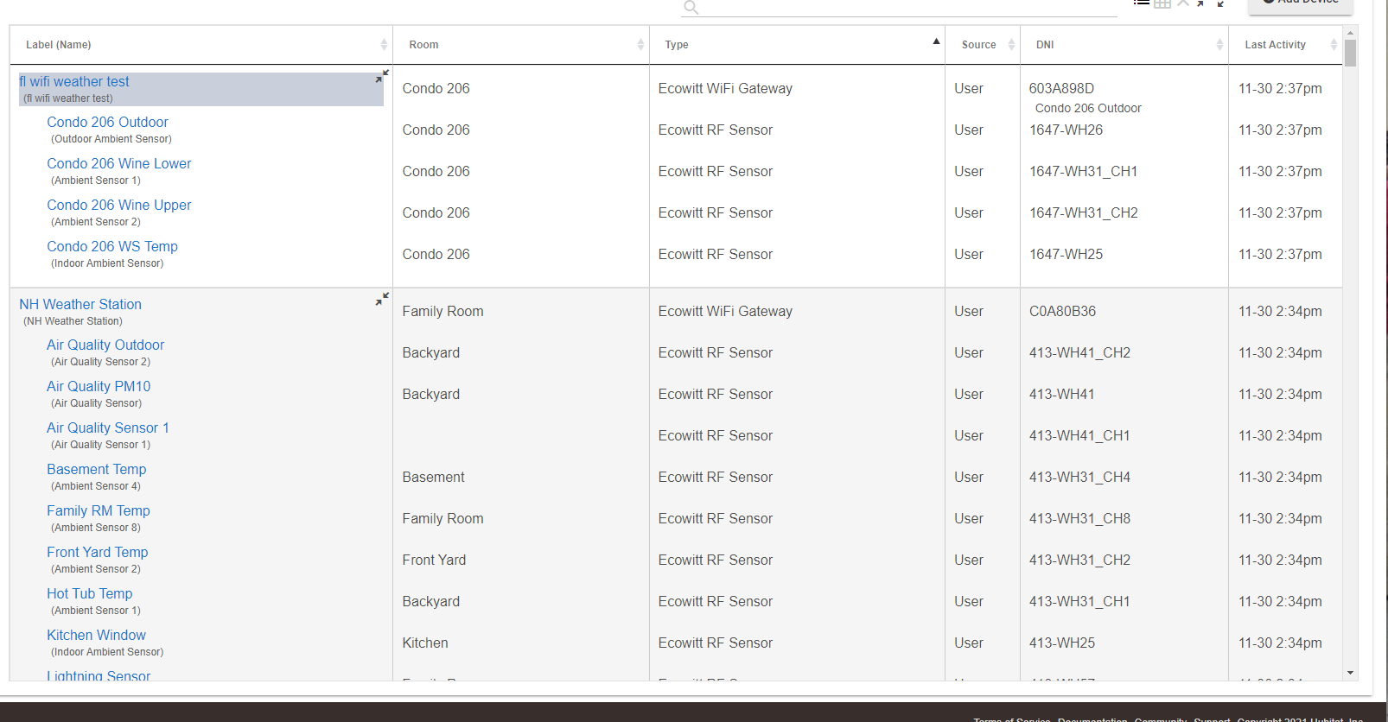This screenshot has height=722, width=1388.
Task: Click the search magnifier icon
Action: click(x=691, y=8)
